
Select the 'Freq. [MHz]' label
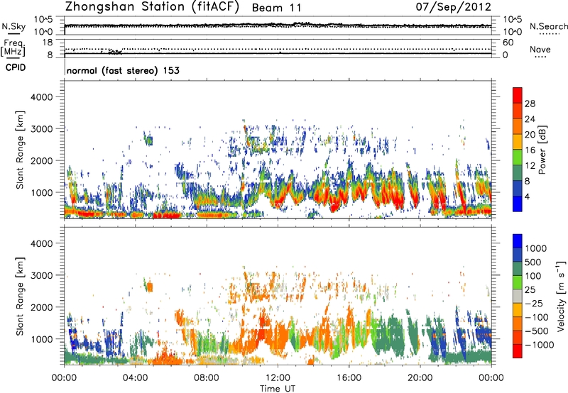pos(13,48)
